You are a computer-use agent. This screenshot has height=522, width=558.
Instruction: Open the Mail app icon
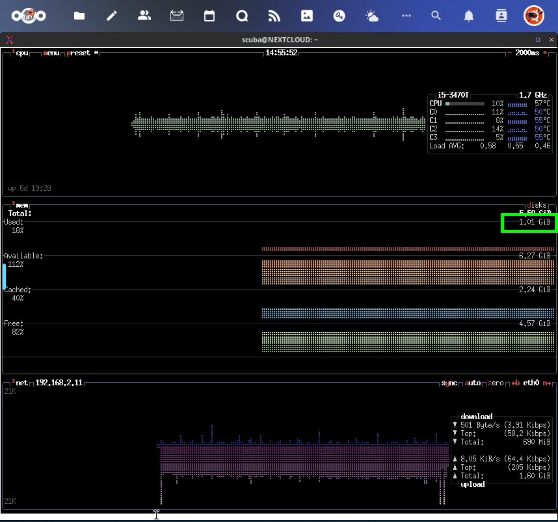(x=177, y=16)
